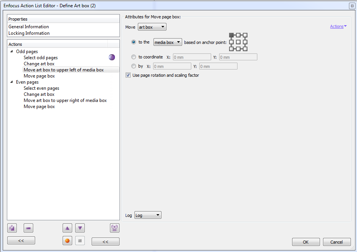This screenshot has height=252, width=357.
Task: Select top-right anchor point
Action: coord(245,35)
